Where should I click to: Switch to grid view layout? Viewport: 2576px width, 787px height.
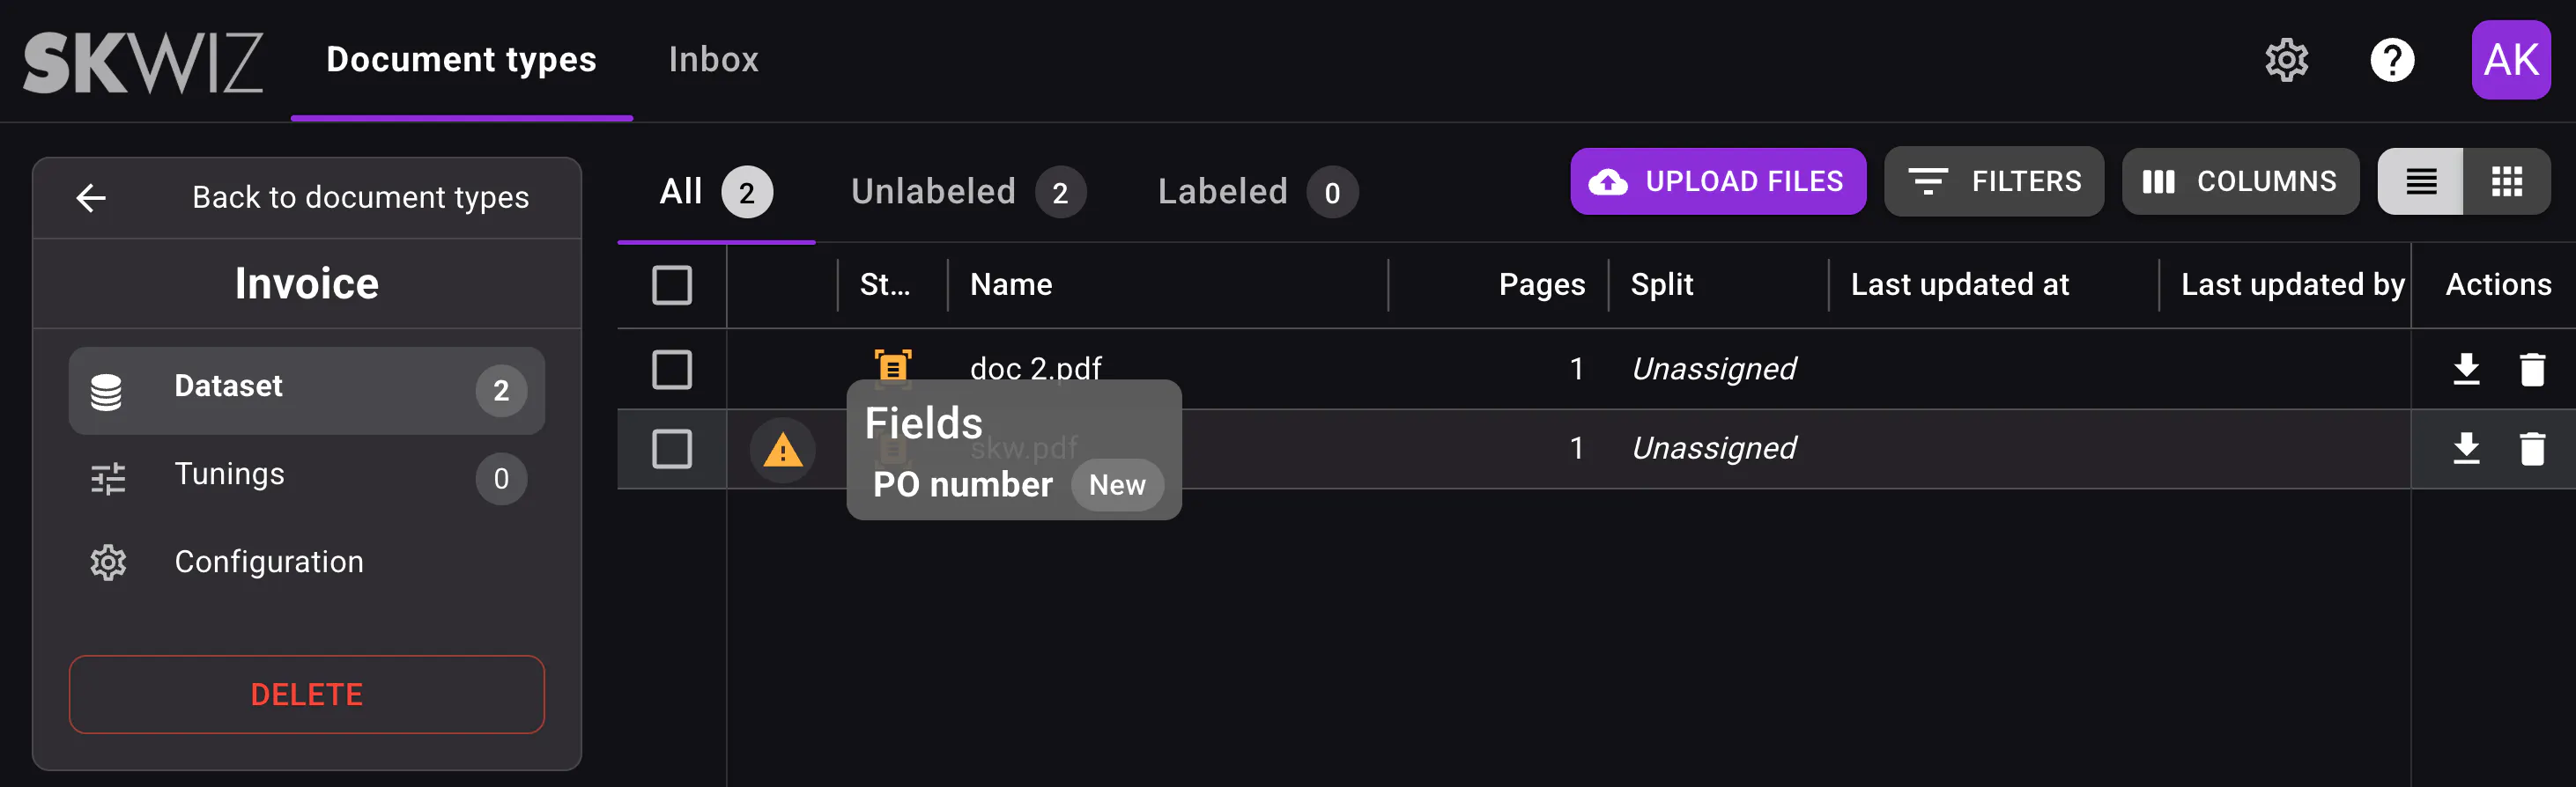pos(2507,180)
